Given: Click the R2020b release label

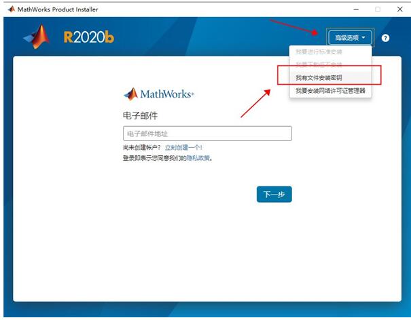Looking at the screenshot, I should 88,37.
